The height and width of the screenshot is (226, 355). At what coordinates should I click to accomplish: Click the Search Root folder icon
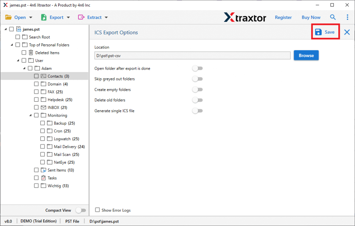25,37
